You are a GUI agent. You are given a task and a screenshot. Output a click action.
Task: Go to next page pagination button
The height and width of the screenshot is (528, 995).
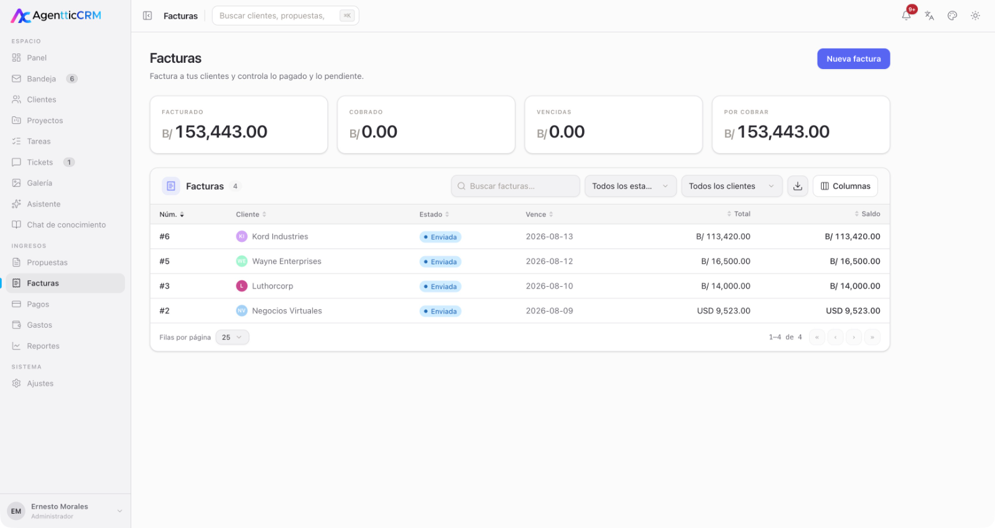[x=854, y=337]
